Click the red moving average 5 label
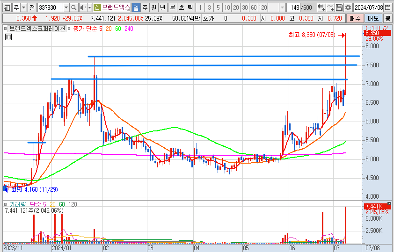The image size is (394, 252). (101, 29)
